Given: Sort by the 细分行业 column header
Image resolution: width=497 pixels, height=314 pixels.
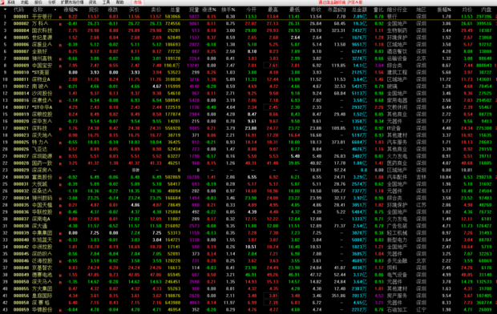Looking at the screenshot, I should point(397,10).
